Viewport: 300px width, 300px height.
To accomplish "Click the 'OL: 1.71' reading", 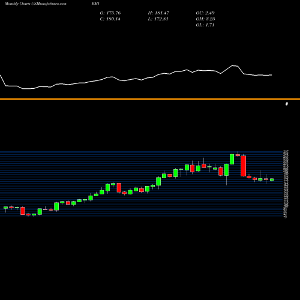I will point(205,25).
